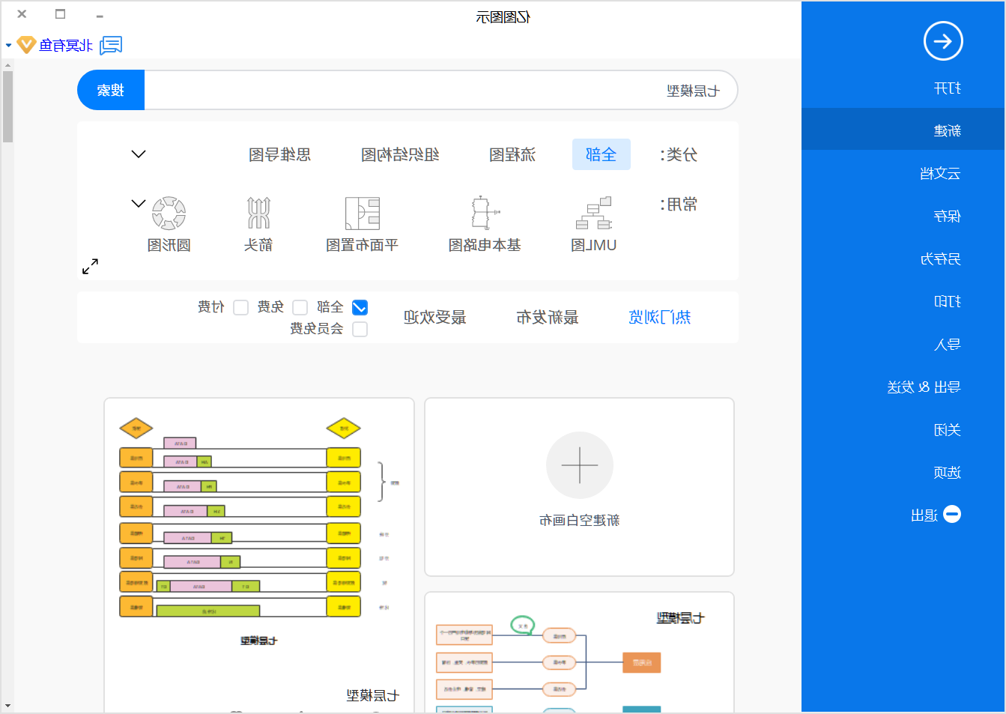Image resolution: width=1006 pixels, height=714 pixels.
Task: Choose the 箭头 arrows icon
Action: click(258, 214)
